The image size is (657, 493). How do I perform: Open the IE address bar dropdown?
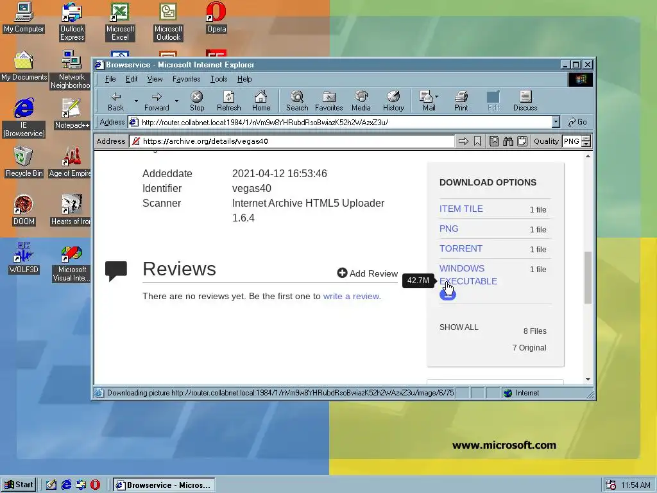click(556, 122)
